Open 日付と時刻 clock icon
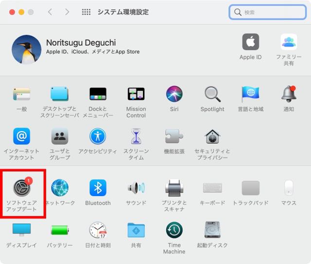This screenshot has width=311, height=264. click(x=98, y=230)
